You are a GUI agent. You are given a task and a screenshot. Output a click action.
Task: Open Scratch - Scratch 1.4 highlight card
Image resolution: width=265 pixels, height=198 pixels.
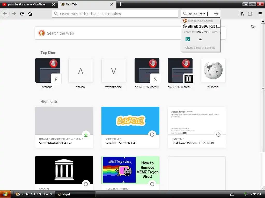[x=130, y=127]
